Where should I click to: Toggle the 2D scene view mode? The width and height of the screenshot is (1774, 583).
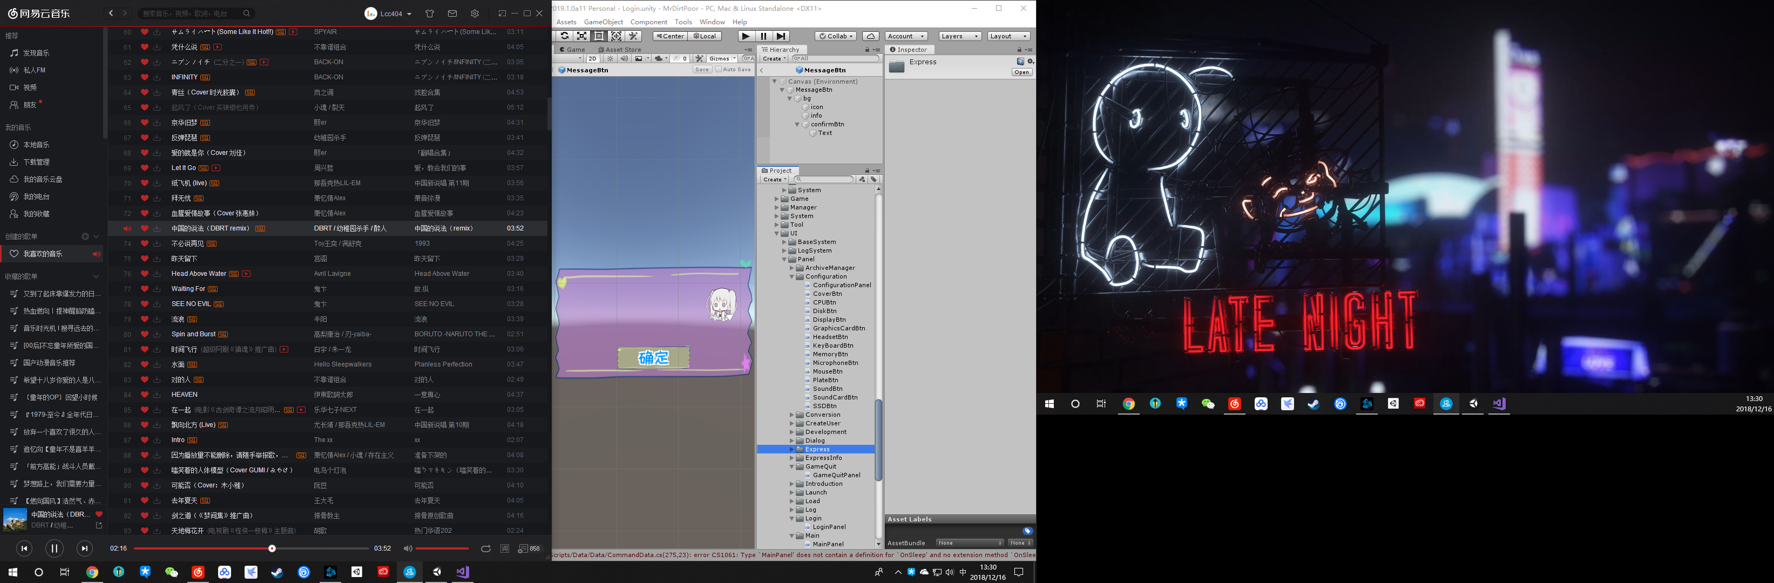coord(592,58)
